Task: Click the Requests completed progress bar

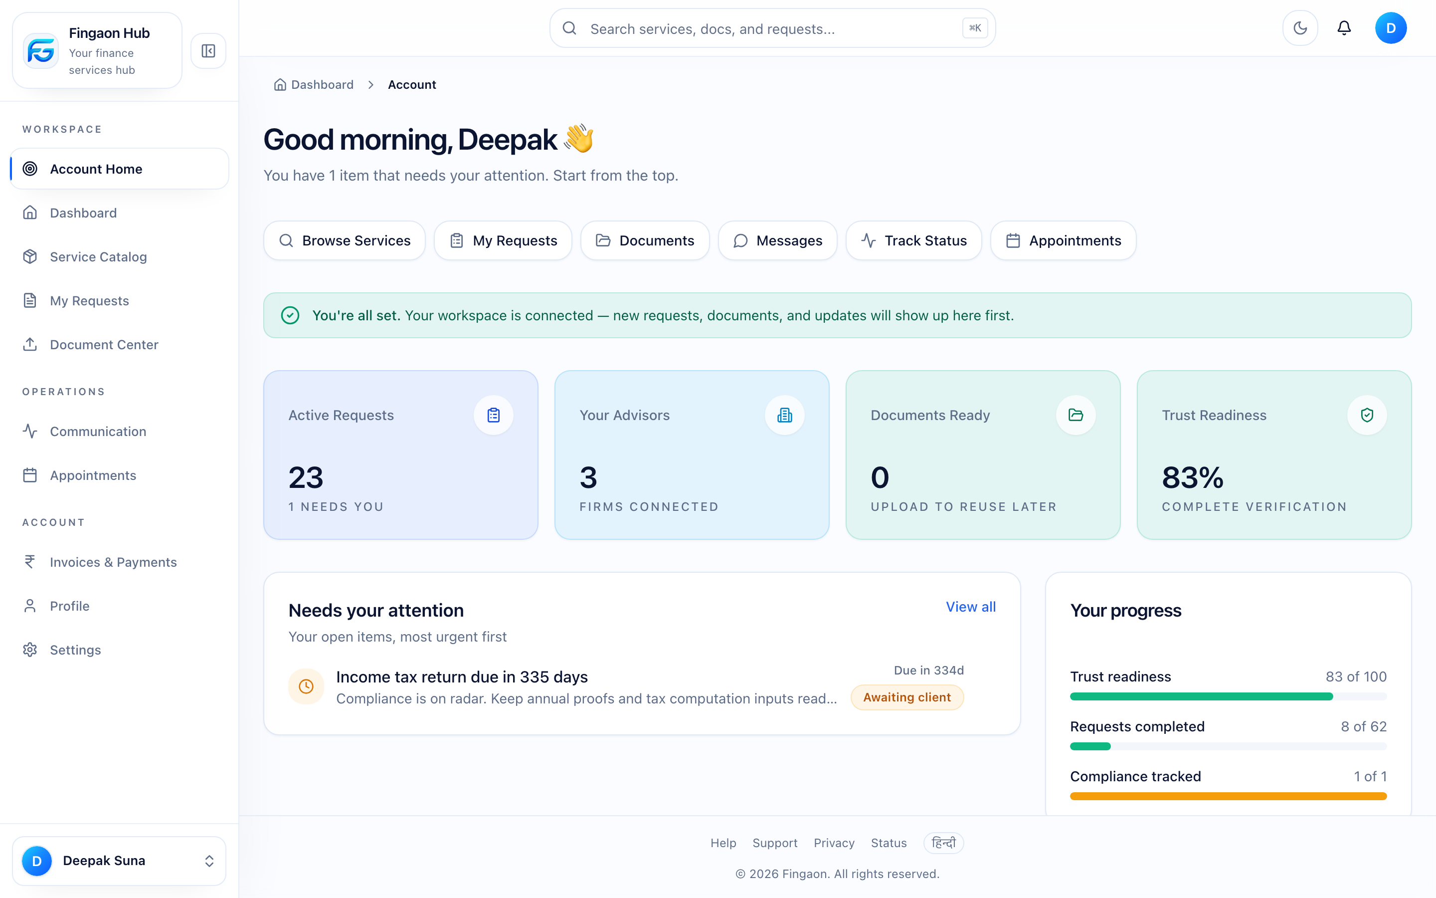Action: 1228,746
